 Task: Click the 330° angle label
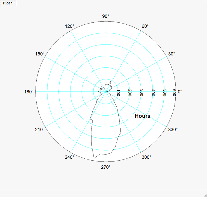click(173, 129)
